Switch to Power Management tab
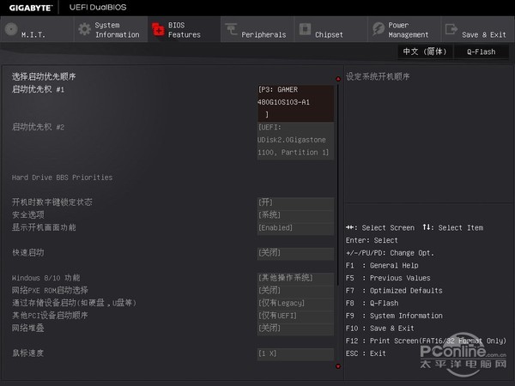Screen dimensions: 515x386 (404, 29)
